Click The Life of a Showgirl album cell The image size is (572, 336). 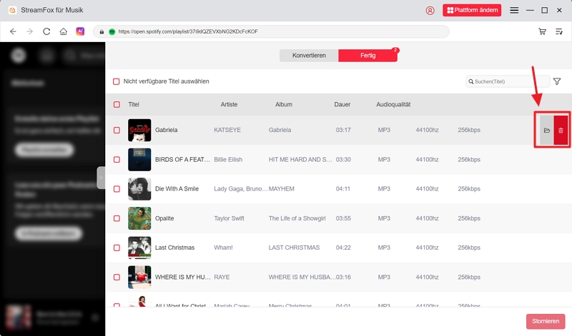(297, 218)
